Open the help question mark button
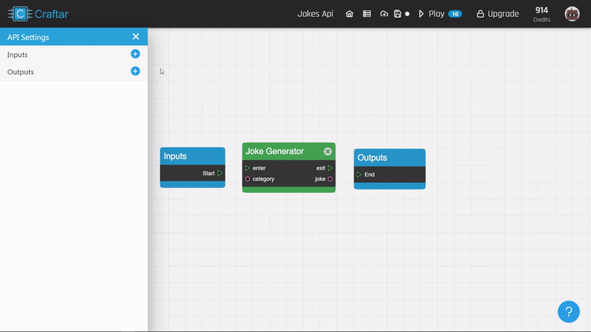Image resolution: width=591 pixels, height=332 pixels. click(x=568, y=312)
